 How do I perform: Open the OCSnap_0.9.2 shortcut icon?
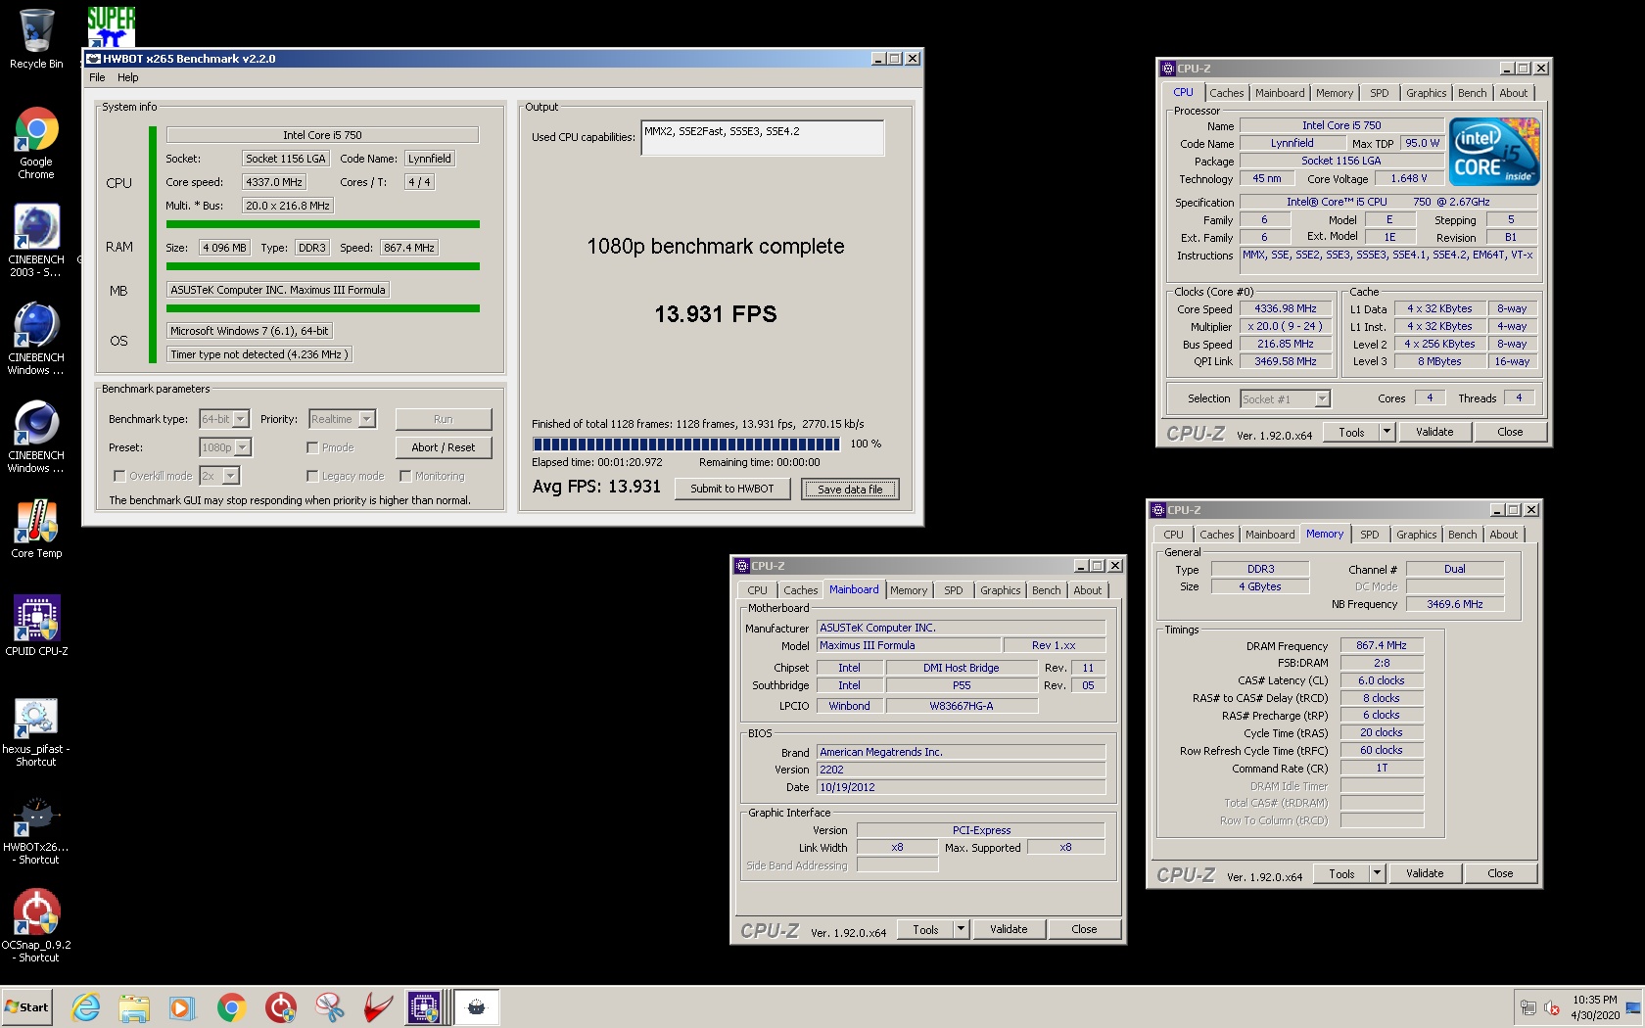coord(36,927)
